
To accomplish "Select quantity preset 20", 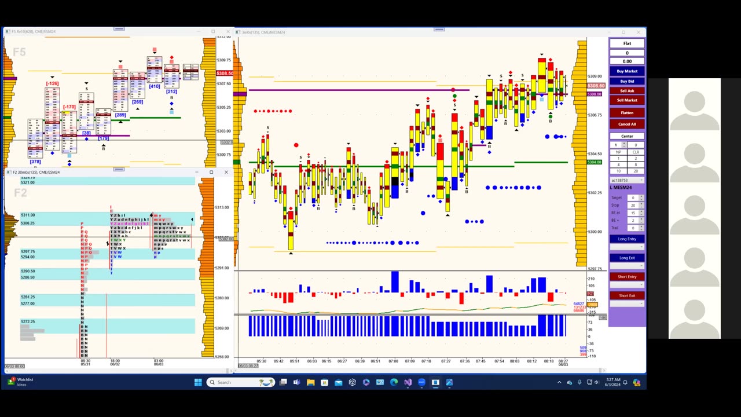I will point(636,171).
